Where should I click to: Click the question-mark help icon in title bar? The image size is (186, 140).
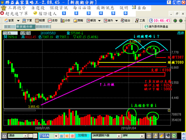(169, 2)
